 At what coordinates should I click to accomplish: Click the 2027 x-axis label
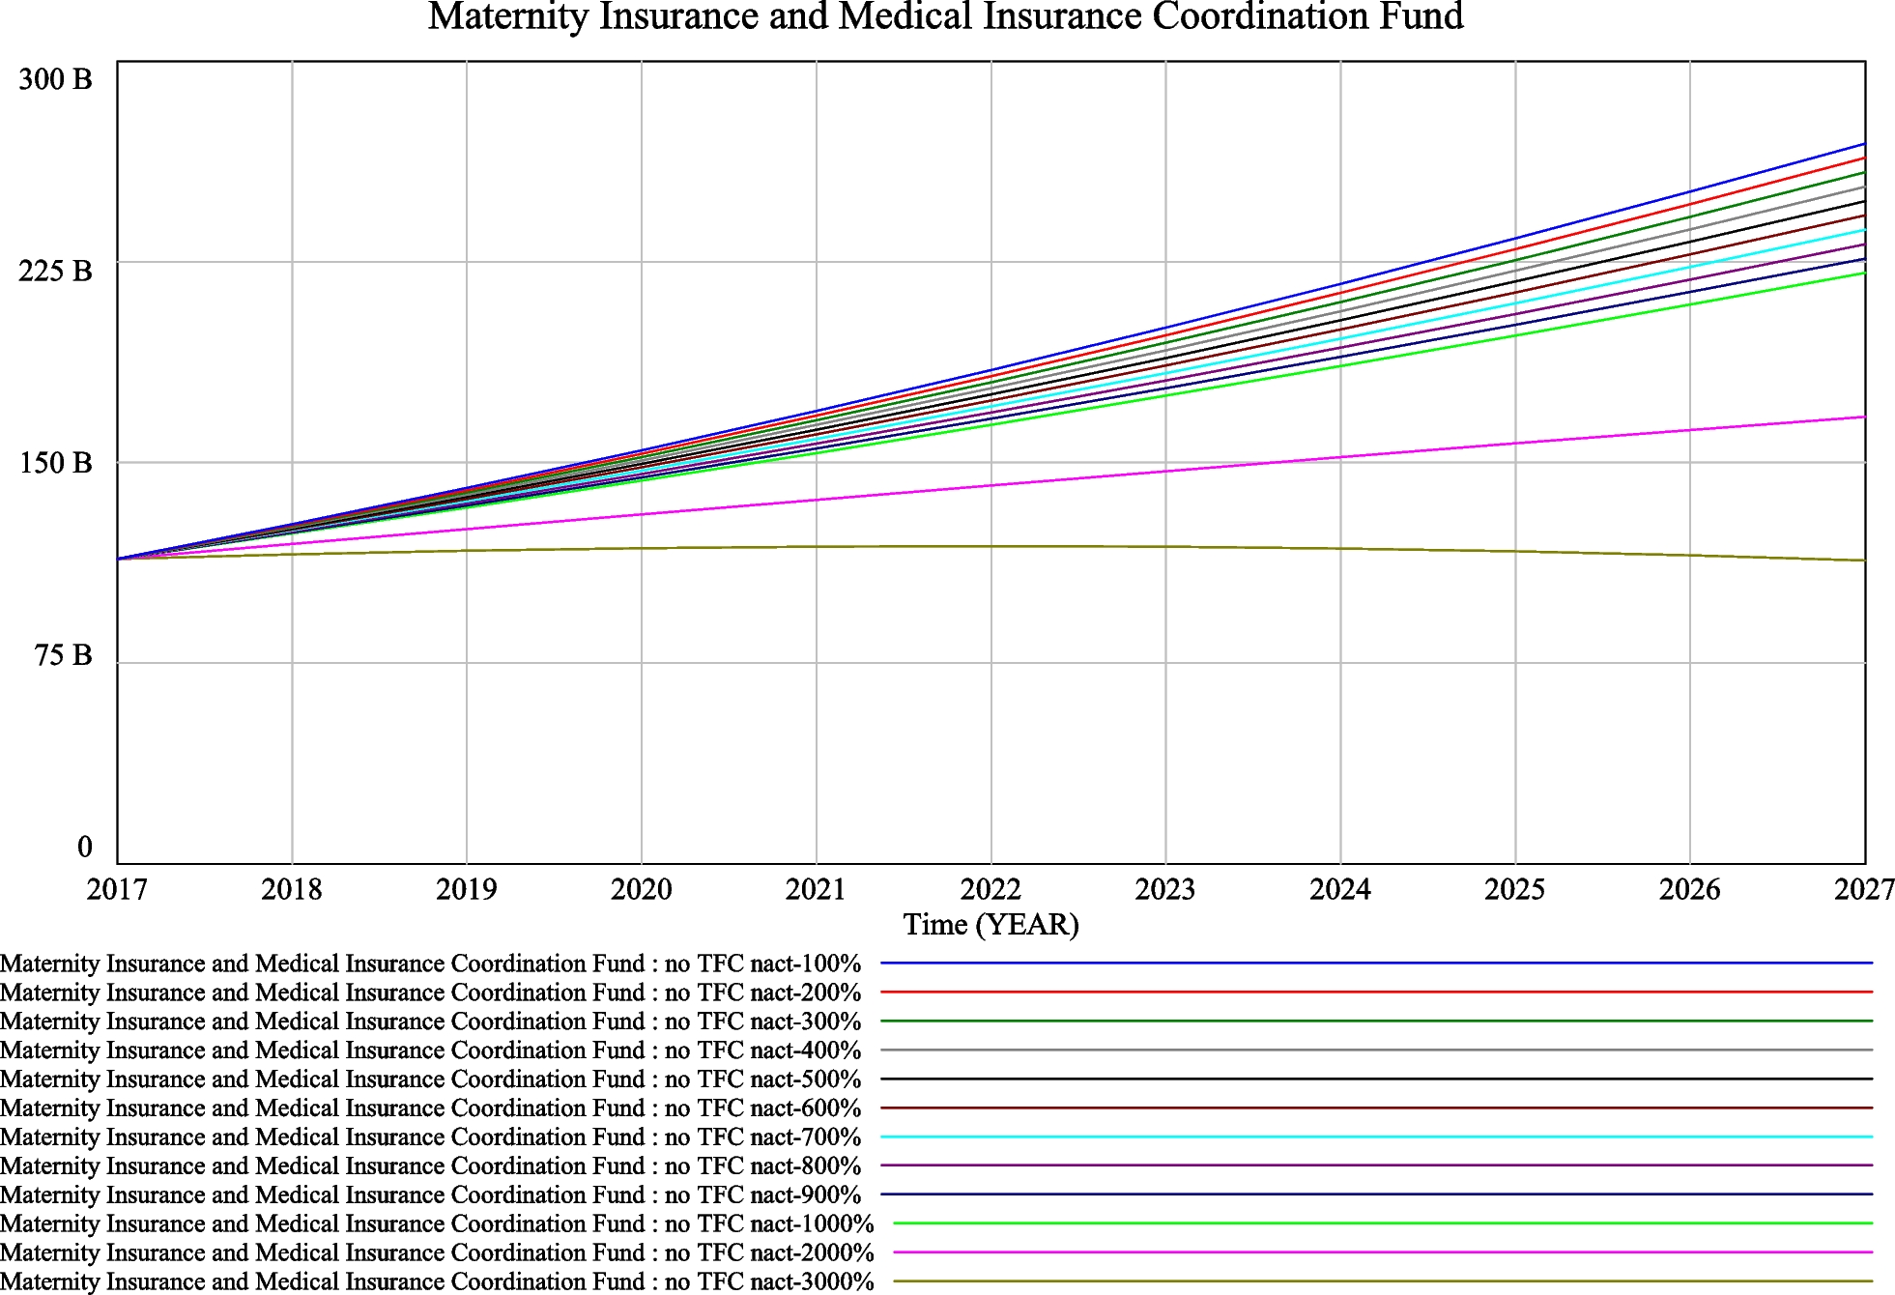(1864, 889)
